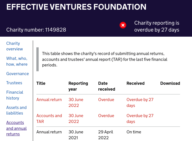Click the overdue by 27 days notice

point(157,26)
